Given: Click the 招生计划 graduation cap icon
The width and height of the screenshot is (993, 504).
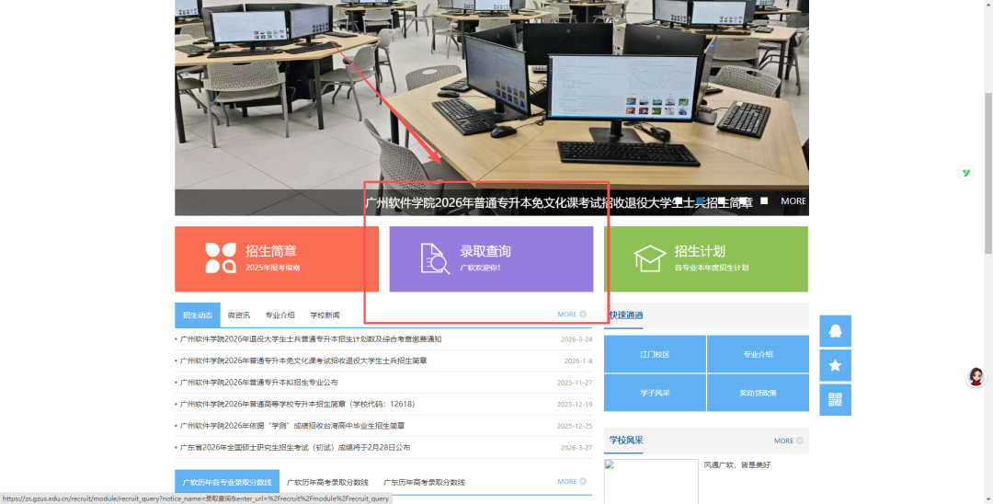Looking at the screenshot, I should (x=649, y=258).
